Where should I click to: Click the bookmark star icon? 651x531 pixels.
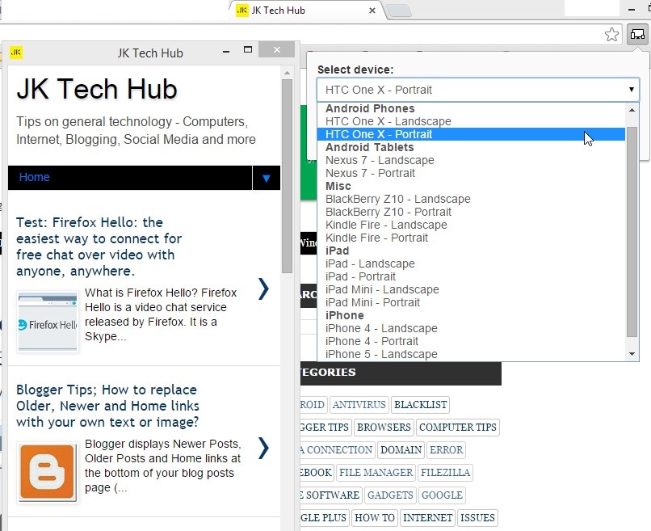point(611,35)
